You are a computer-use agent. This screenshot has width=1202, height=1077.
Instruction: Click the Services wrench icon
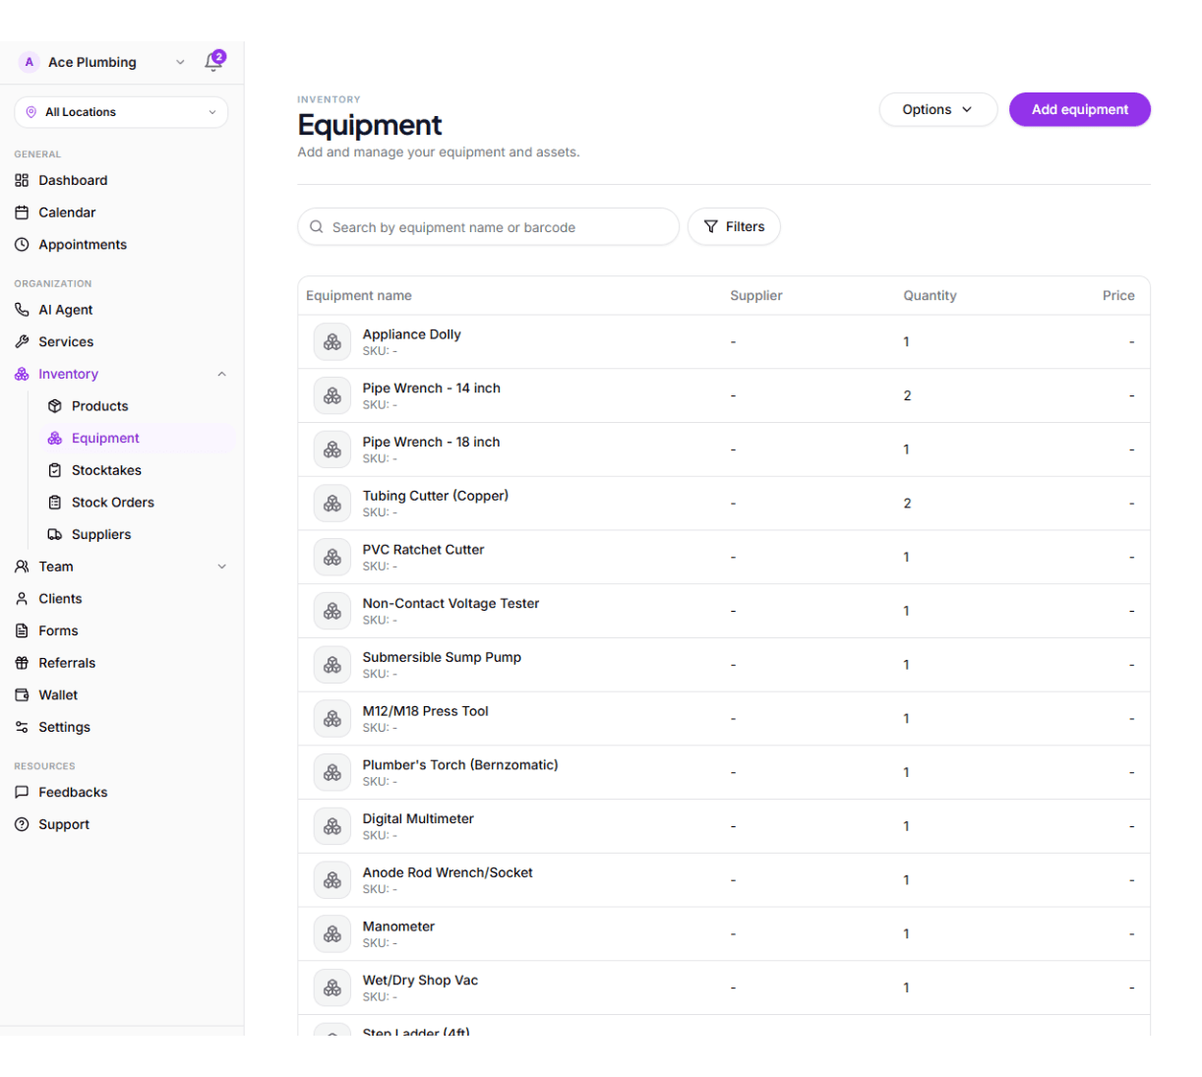coord(22,342)
